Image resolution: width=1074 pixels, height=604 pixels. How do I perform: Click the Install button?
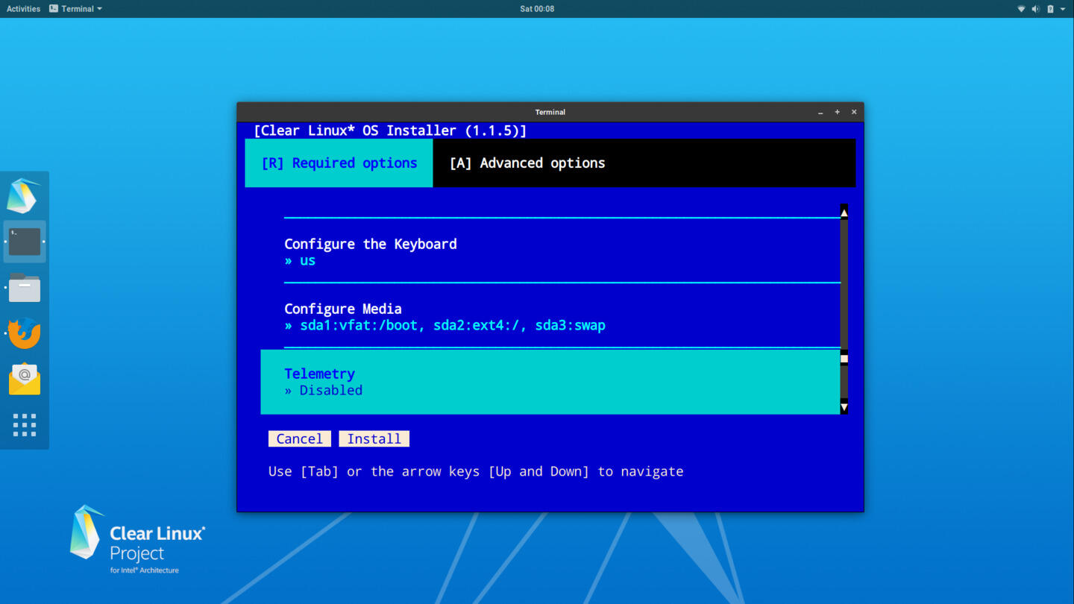pyautogui.click(x=374, y=438)
